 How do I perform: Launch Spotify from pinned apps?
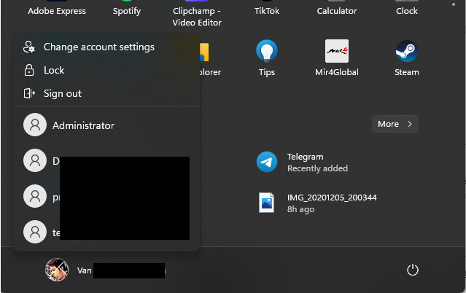tap(127, 11)
